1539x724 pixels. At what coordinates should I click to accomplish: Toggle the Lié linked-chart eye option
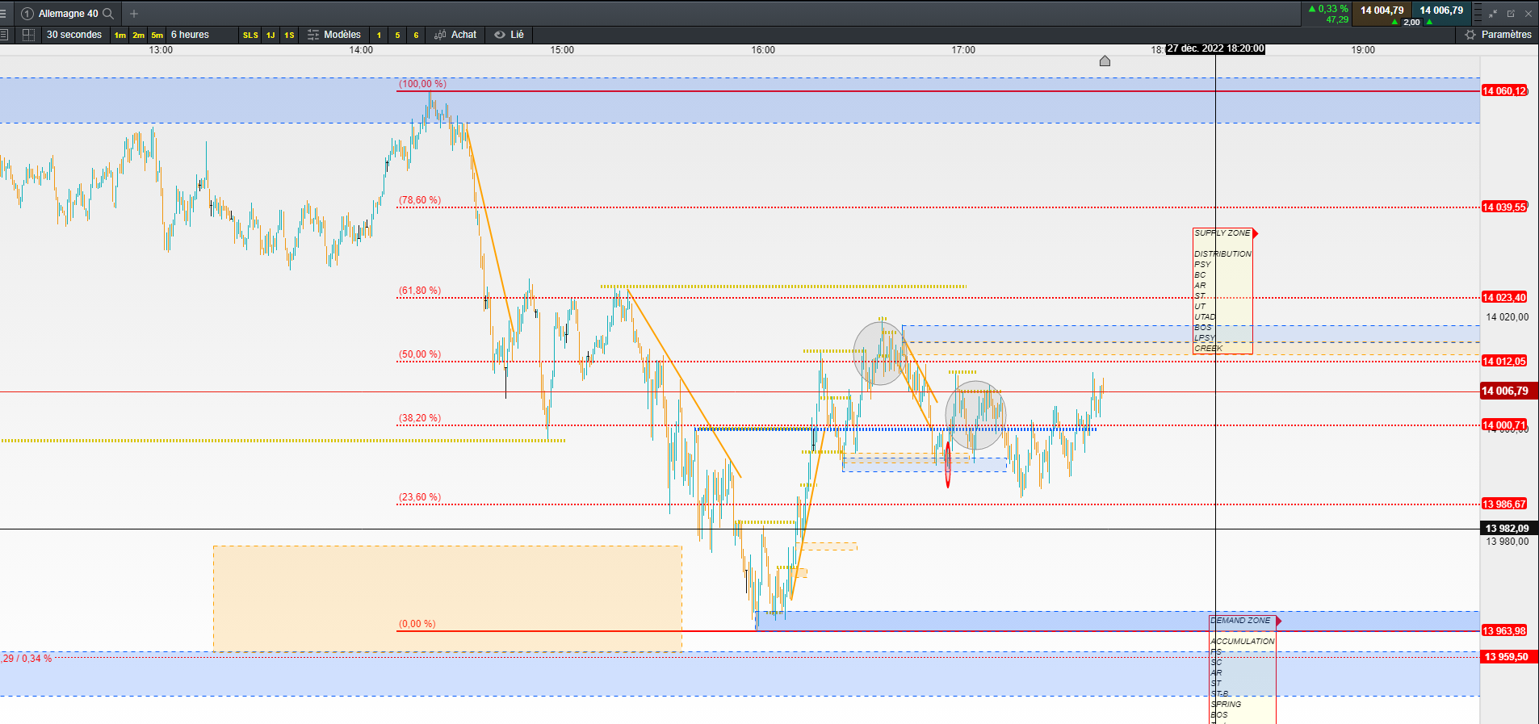pos(509,35)
